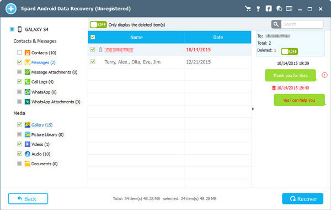This screenshot has height=210, width=331.
Task: Click into the Search field
Action: [302, 24]
